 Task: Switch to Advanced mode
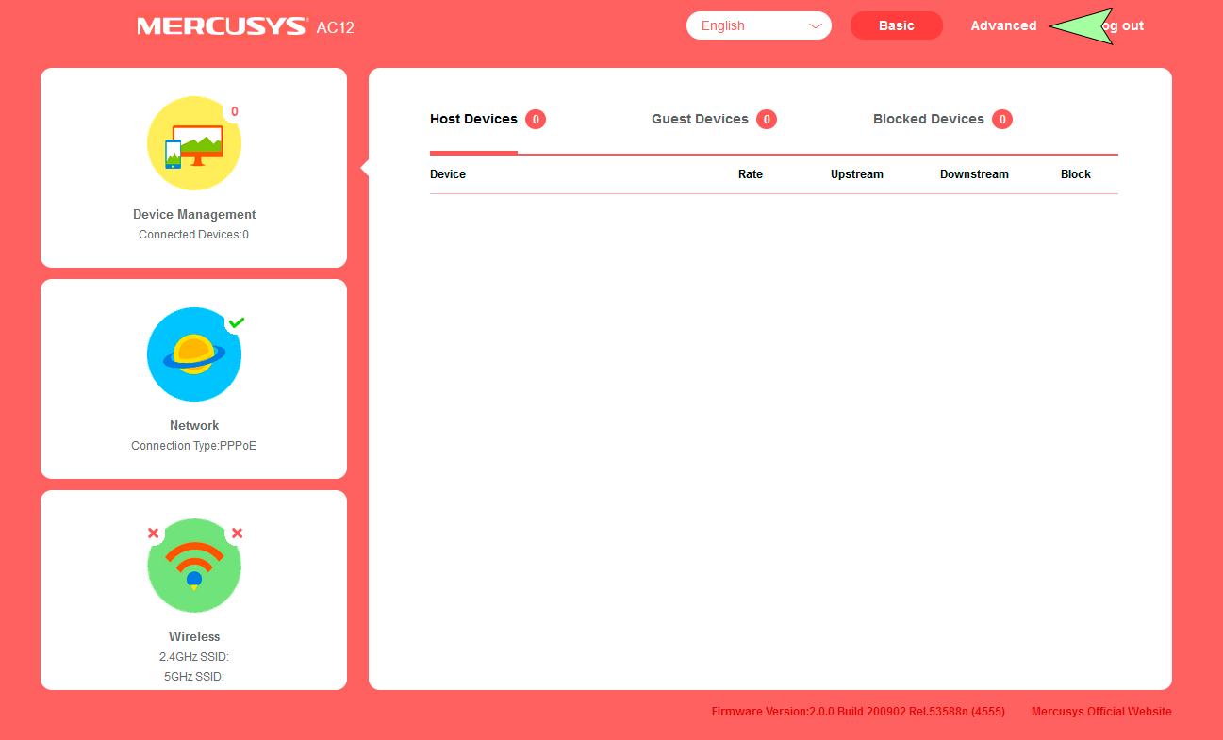(1003, 25)
